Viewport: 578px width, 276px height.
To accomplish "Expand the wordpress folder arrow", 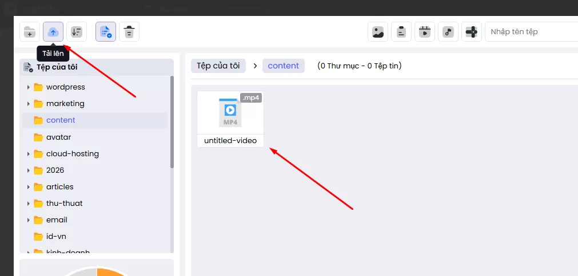I will click(x=28, y=87).
